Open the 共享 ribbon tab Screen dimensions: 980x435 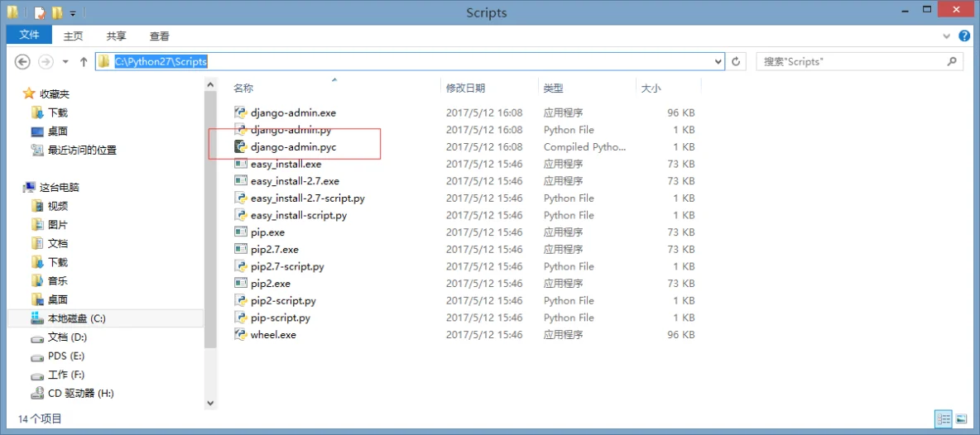(x=116, y=36)
